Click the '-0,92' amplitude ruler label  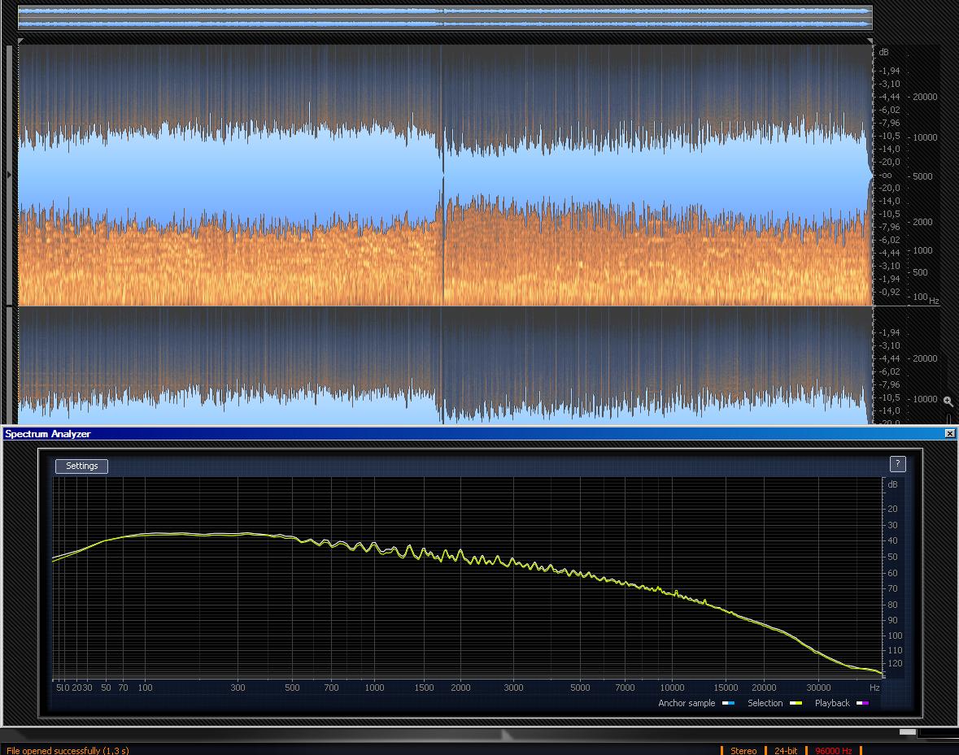click(889, 292)
